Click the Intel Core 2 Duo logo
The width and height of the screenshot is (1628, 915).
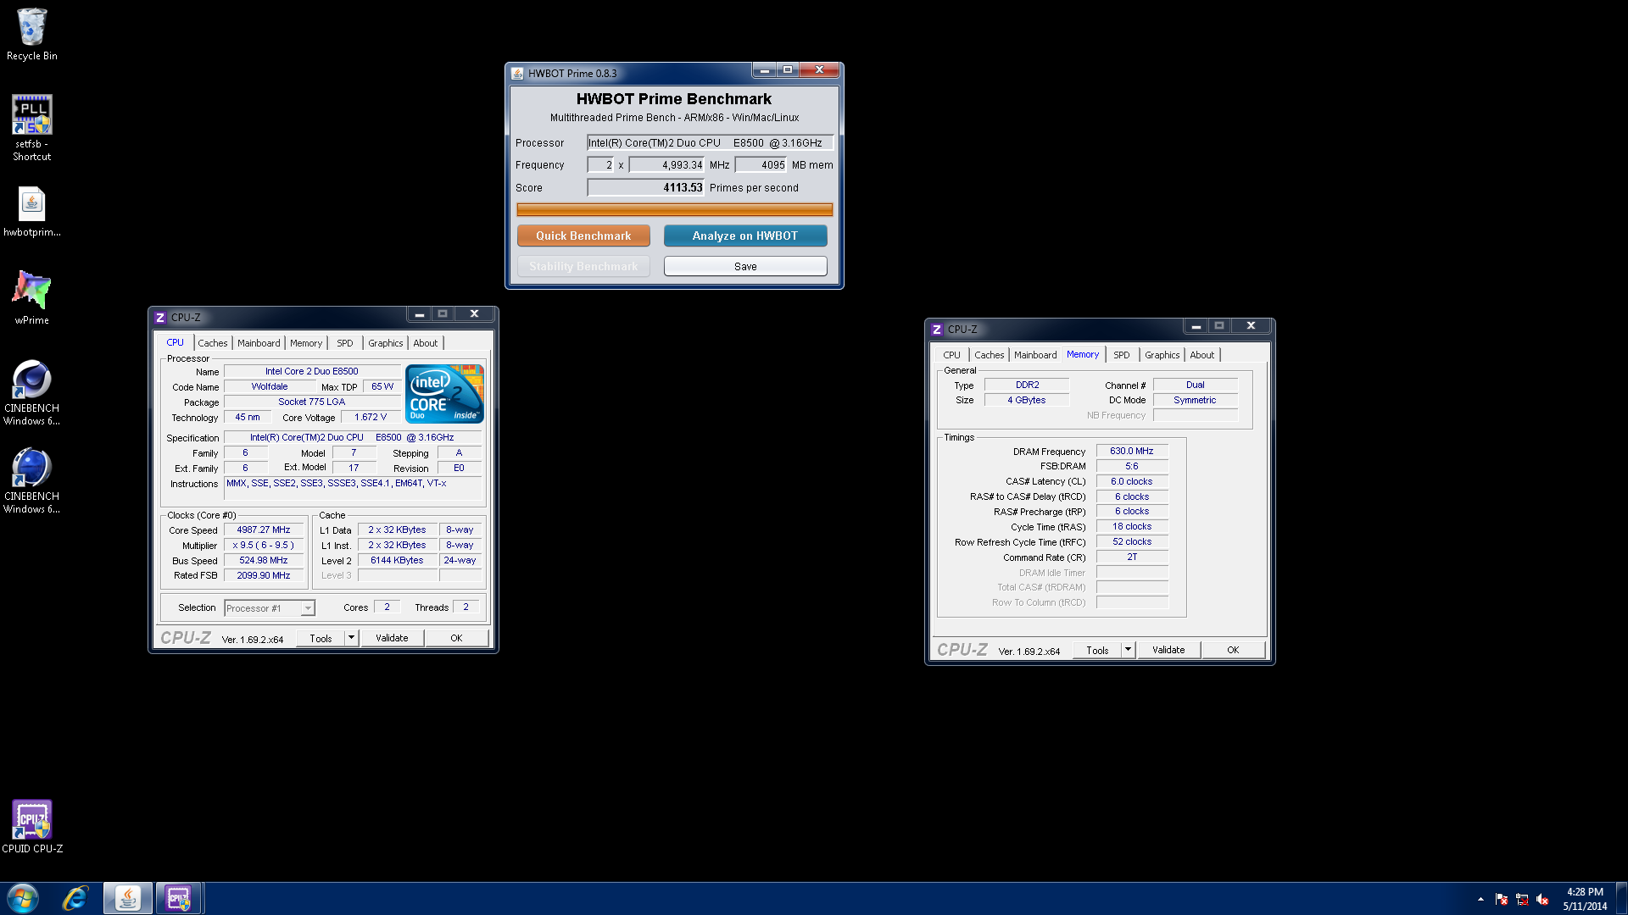(444, 394)
